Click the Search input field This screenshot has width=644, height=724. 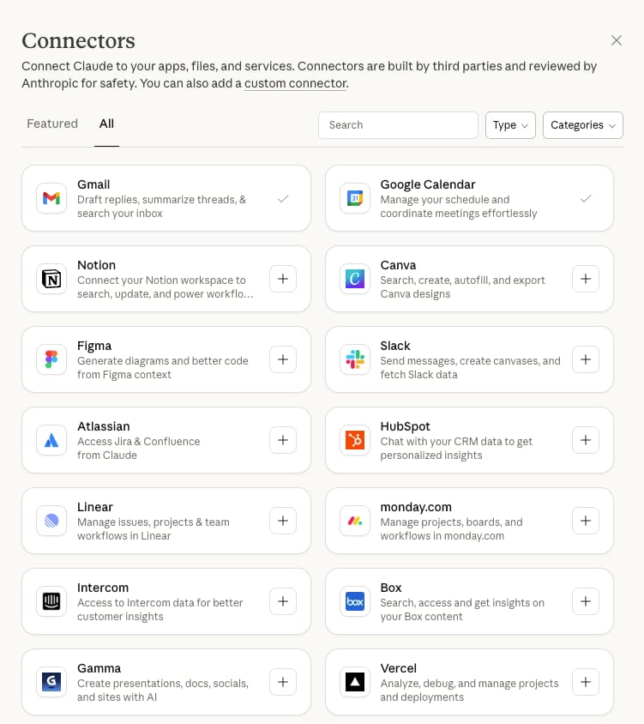397,124
